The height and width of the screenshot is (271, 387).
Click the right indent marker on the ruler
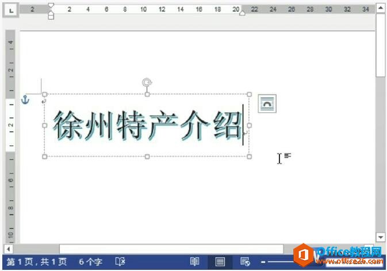pyautogui.click(x=242, y=13)
